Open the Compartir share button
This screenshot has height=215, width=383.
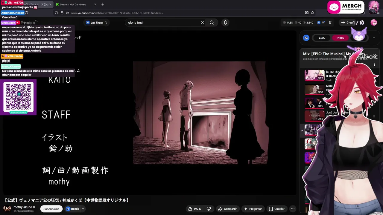pyautogui.click(x=227, y=209)
